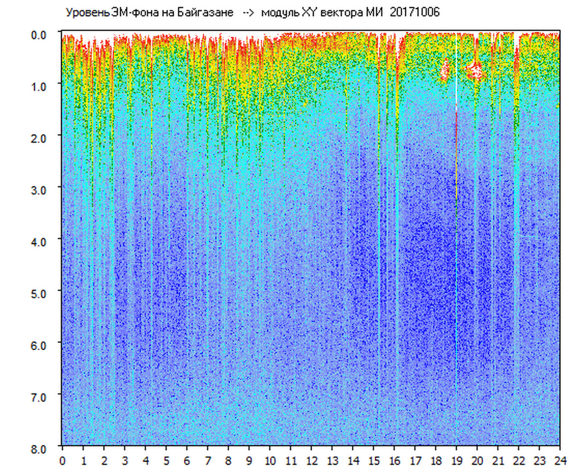Click the date 20171006 in the title
The height and width of the screenshot is (476, 580).
[x=414, y=13]
